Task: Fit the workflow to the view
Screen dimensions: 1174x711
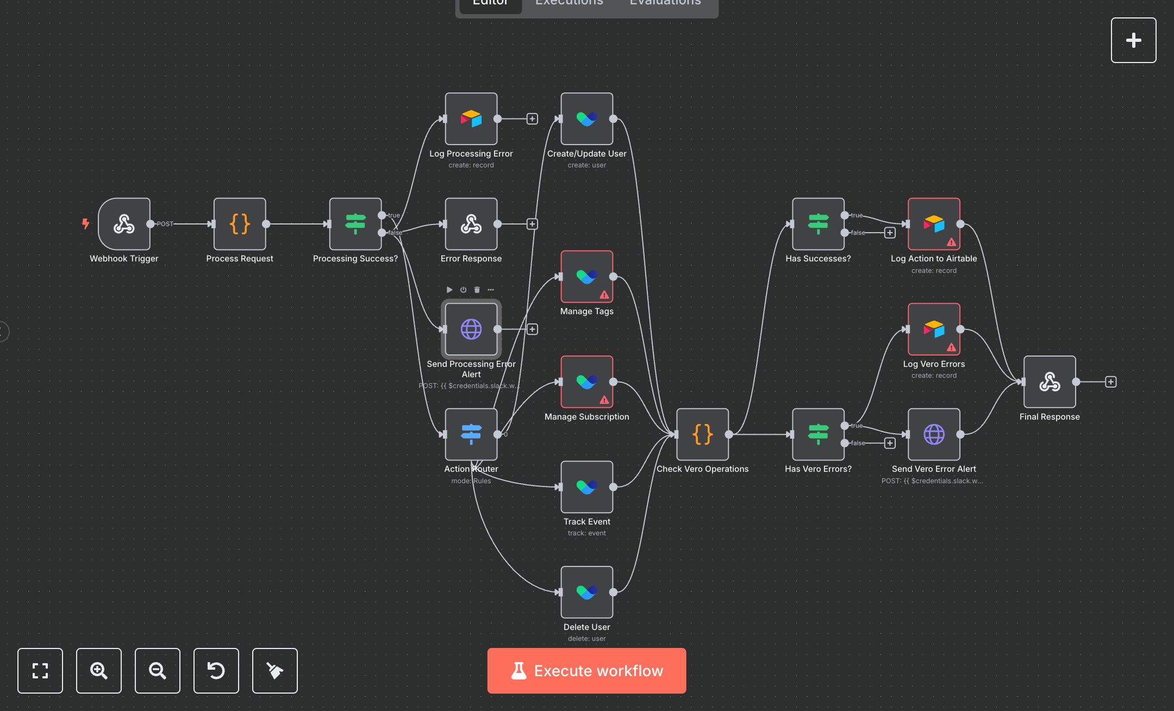Action: 40,671
